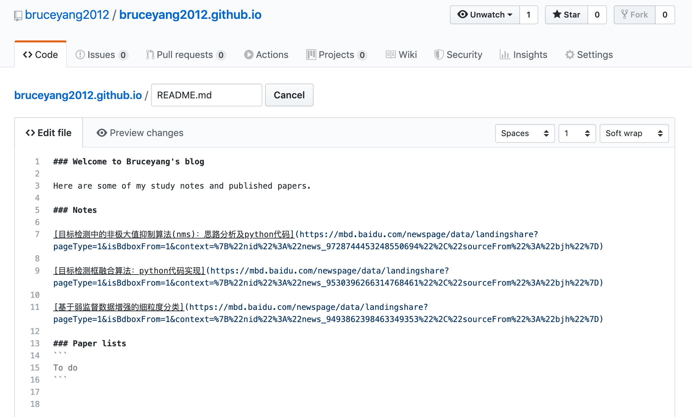The height and width of the screenshot is (417, 692).
Task: Click the Insights graph icon
Action: [x=505, y=55]
